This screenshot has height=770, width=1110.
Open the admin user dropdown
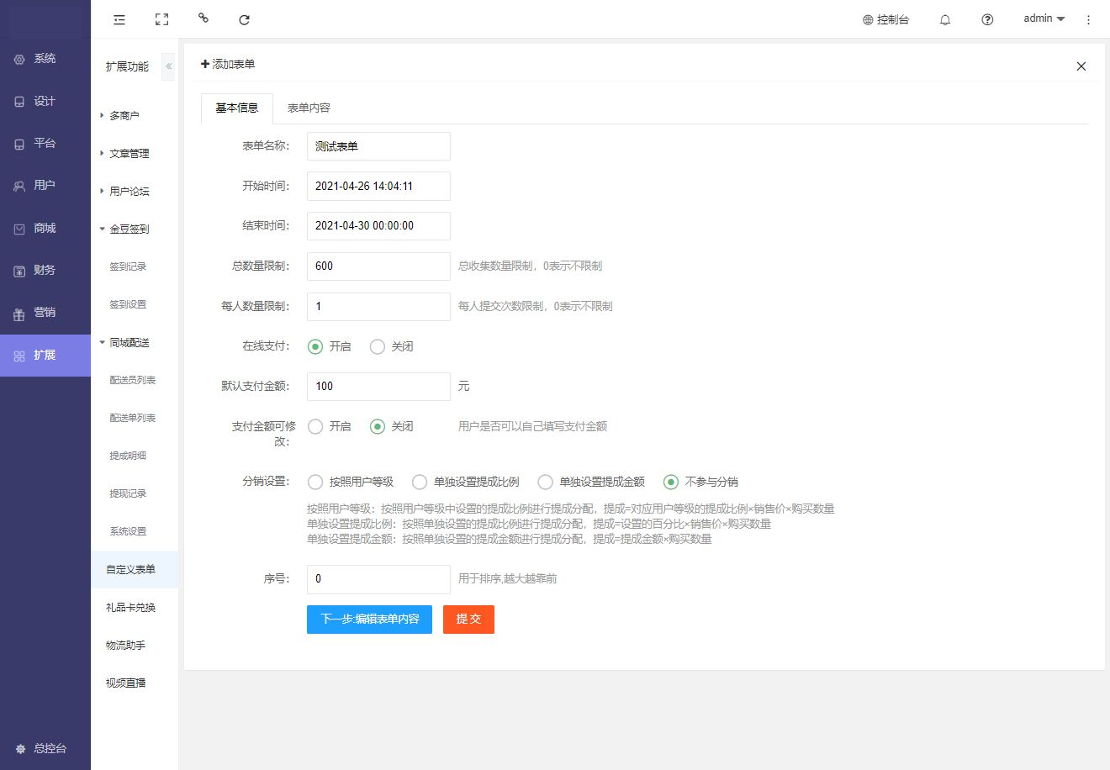[1044, 18]
